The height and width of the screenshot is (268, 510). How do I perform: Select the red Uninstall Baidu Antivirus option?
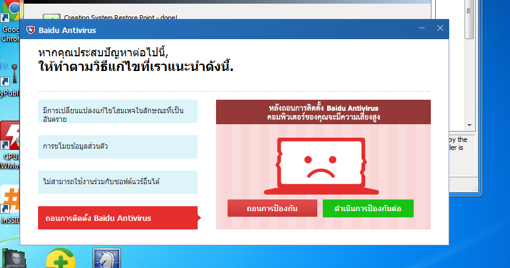(x=118, y=218)
